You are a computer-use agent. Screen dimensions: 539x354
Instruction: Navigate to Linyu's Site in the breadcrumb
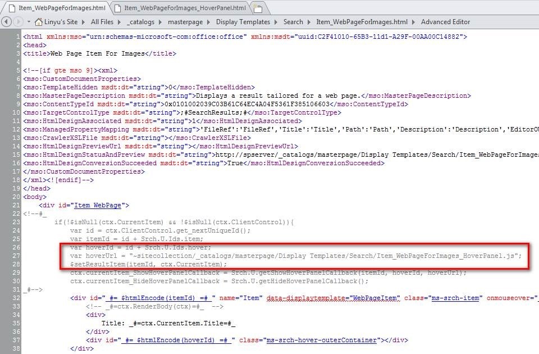61,22
